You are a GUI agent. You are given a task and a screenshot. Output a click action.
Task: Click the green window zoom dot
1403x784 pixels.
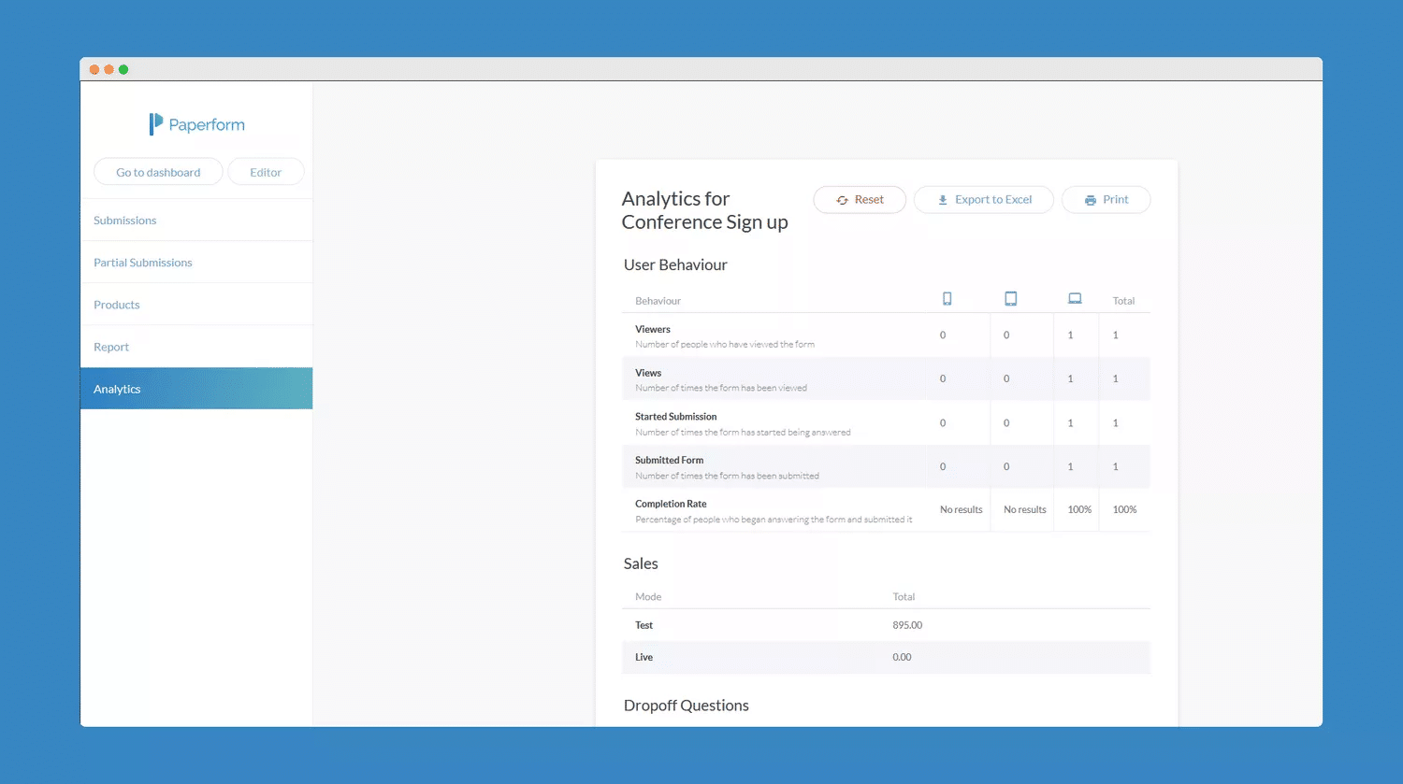(x=123, y=68)
